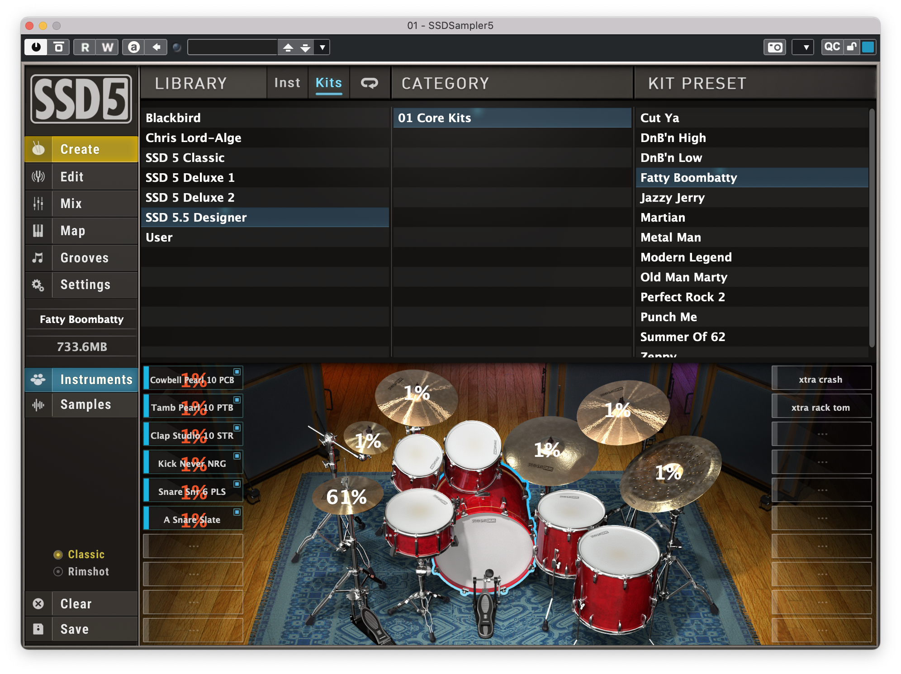Select the Classic radio option
Image resolution: width=901 pixels, height=674 pixels.
pyautogui.click(x=79, y=554)
